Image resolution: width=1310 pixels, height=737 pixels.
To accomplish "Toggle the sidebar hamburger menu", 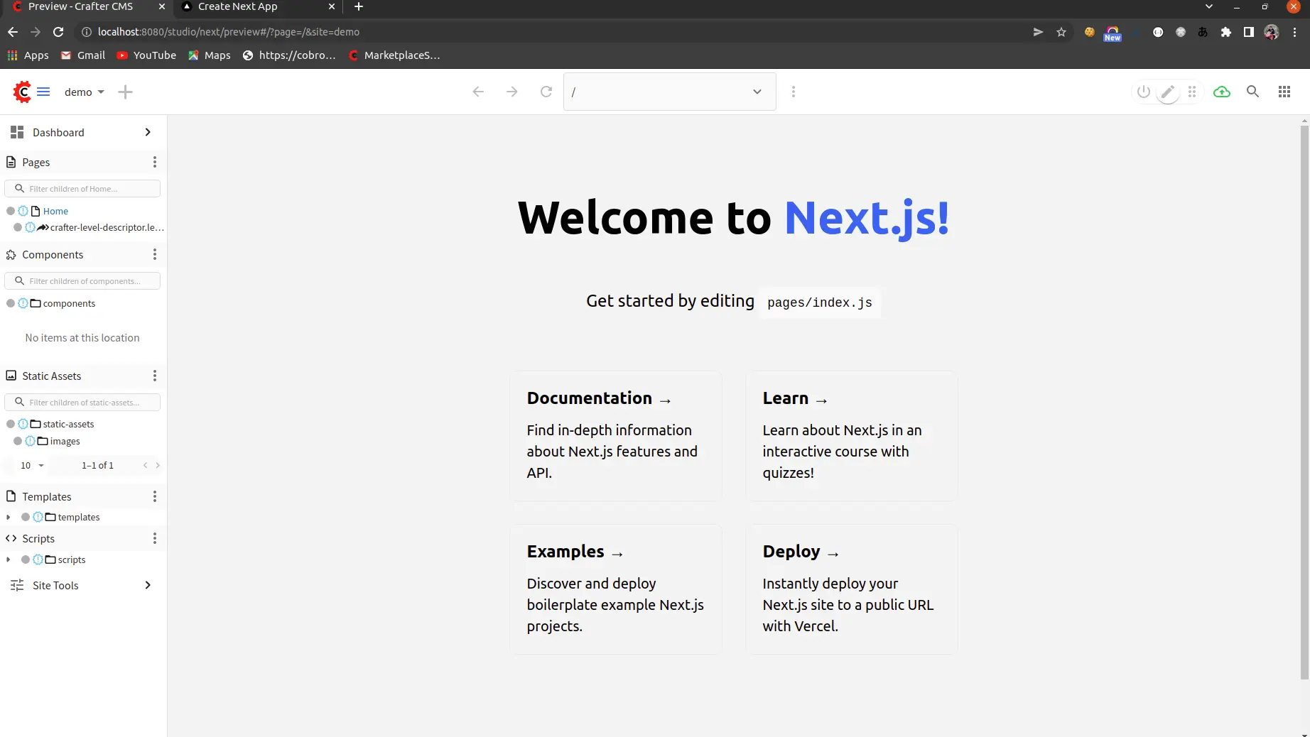I will 43,92.
